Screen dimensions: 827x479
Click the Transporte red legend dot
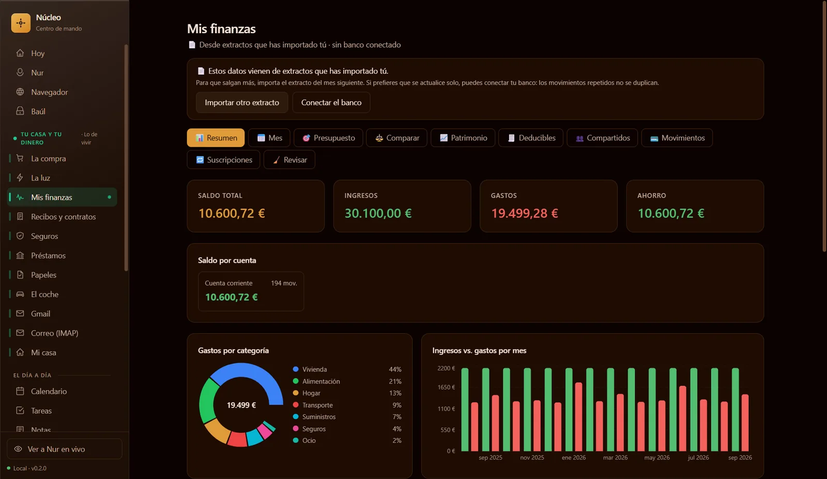296,405
